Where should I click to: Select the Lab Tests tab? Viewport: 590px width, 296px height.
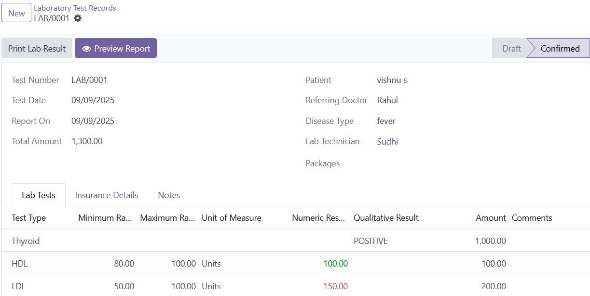coord(38,195)
